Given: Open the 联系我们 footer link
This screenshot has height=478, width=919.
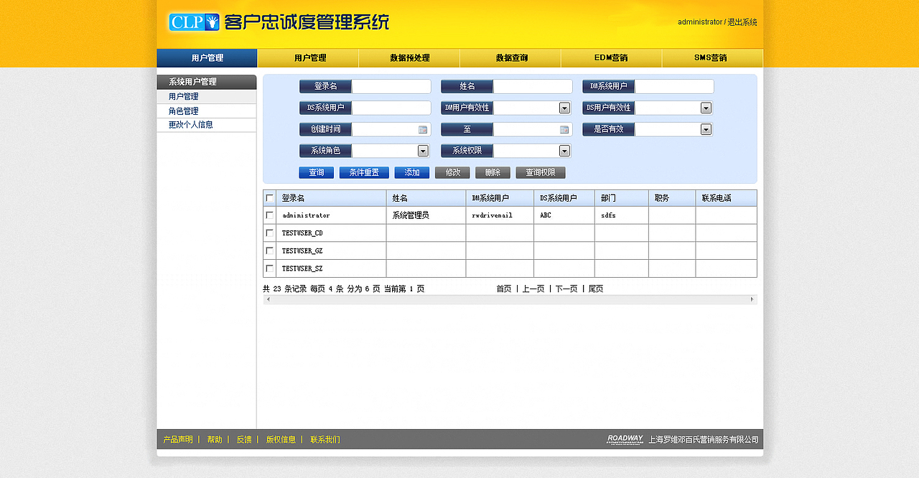Looking at the screenshot, I should pyautogui.click(x=325, y=440).
